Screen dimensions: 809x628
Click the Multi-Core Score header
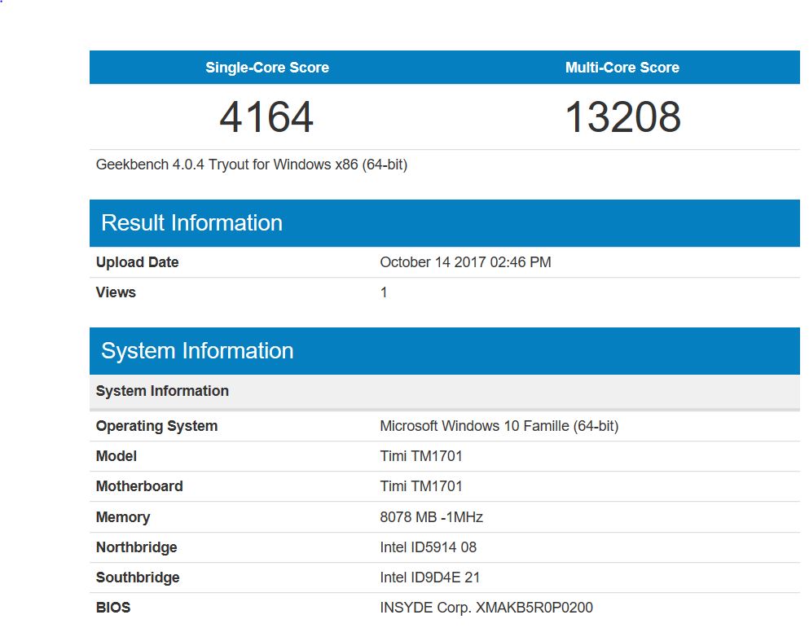(622, 68)
